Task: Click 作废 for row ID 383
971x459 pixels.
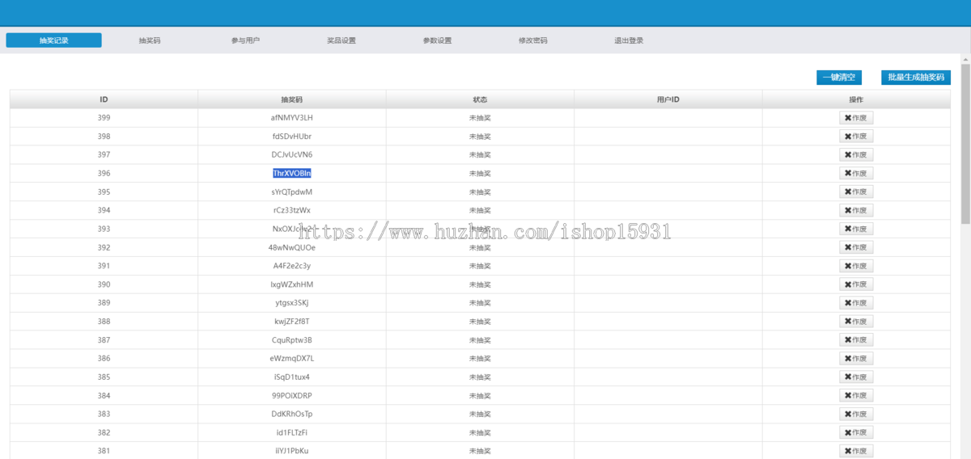Action: (x=856, y=415)
